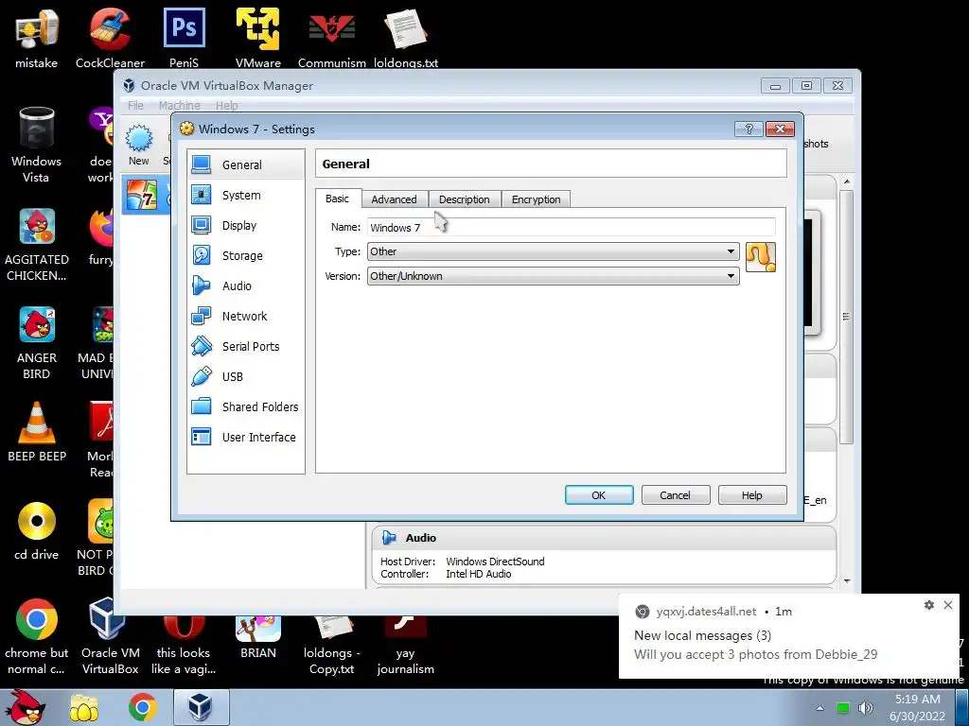969x726 pixels.
Task: Open the Windows Vista recycle bin icon
Action: click(x=37, y=145)
